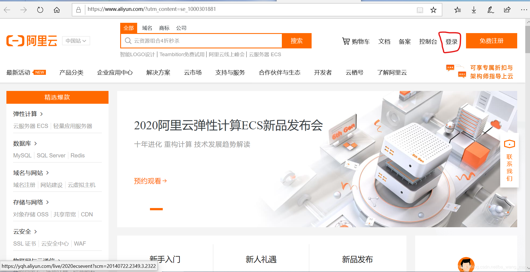Open web notes pen icon
This screenshot has height=272, width=530.
pyautogui.click(x=490, y=10)
